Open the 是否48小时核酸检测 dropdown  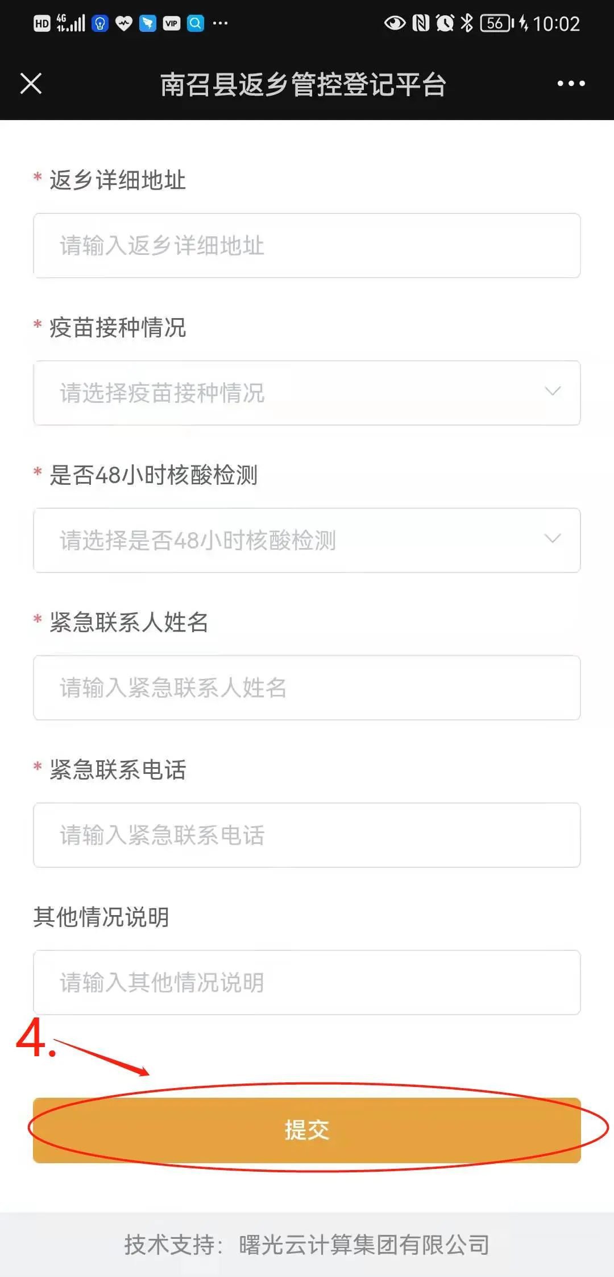coord(306,540)
